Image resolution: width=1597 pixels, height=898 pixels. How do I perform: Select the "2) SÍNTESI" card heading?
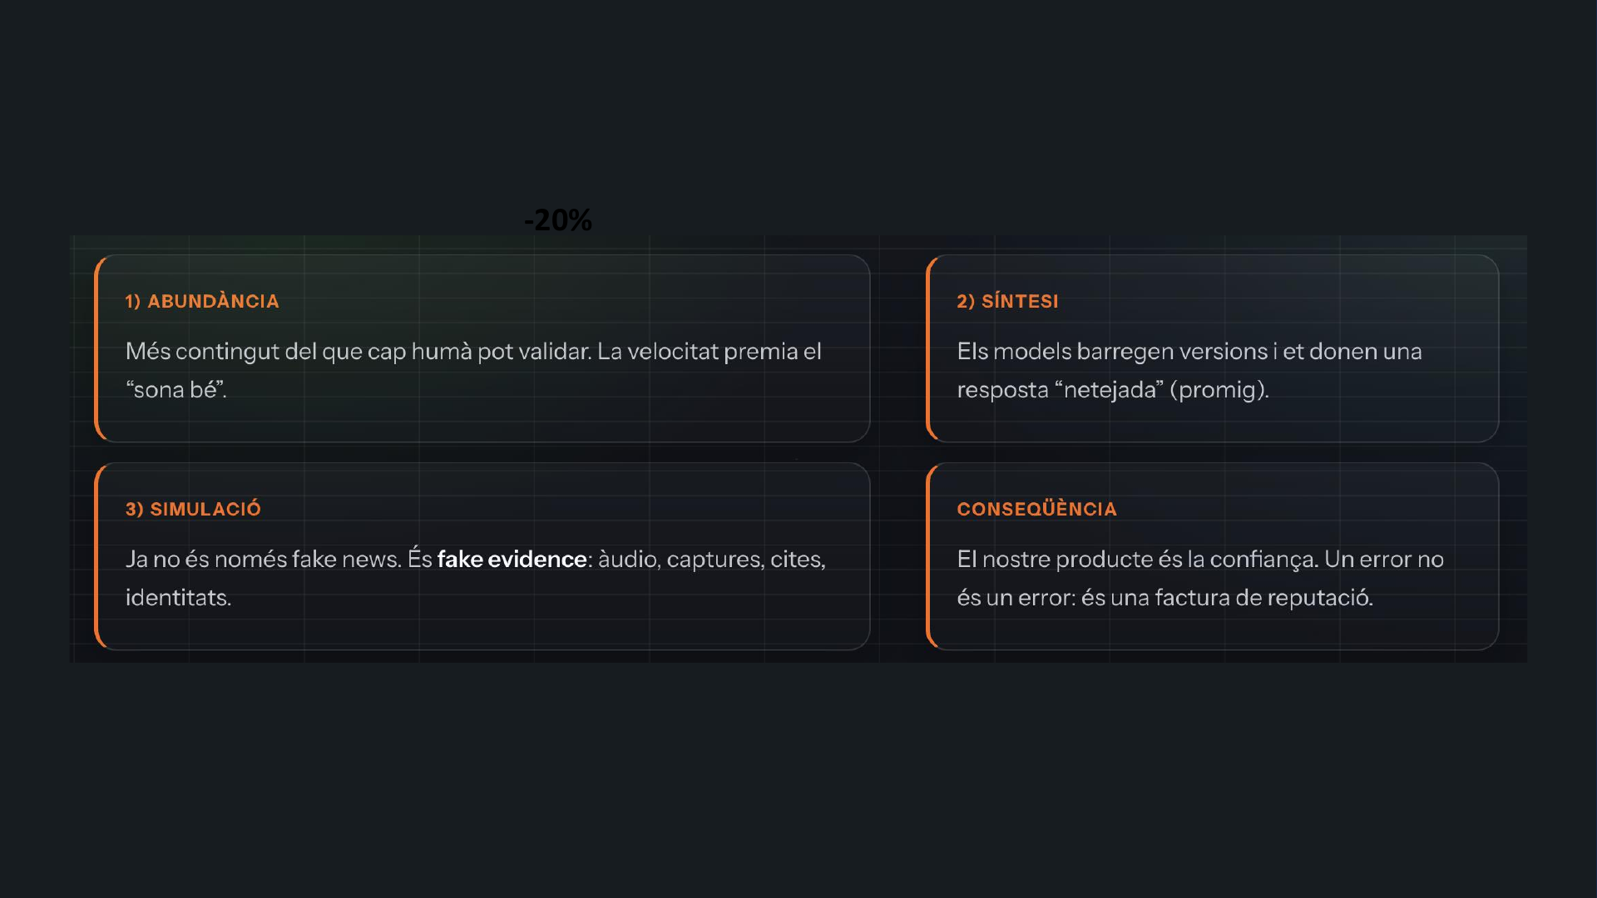(1007, 301)
